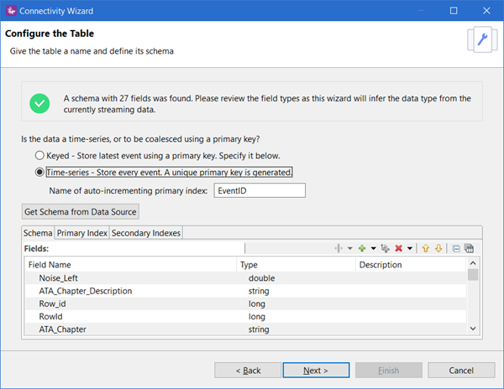Open the add field dropdown arrow

click(x=373, y=248)
